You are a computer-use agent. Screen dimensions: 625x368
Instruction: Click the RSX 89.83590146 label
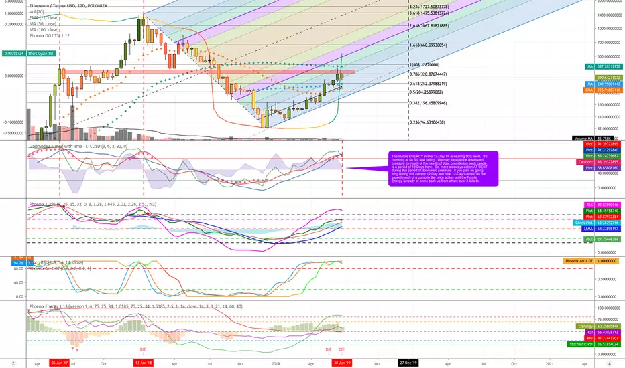coord(603,205)
